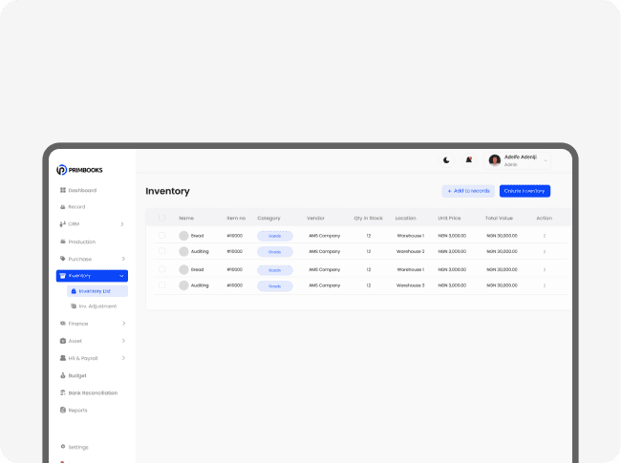Click the HR & Payroll people icon
Image resolution: width=621 pixels, height=463 pixels.
[62, 358]
